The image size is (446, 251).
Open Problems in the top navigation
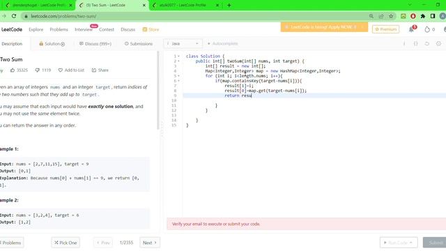click(59, 29)
